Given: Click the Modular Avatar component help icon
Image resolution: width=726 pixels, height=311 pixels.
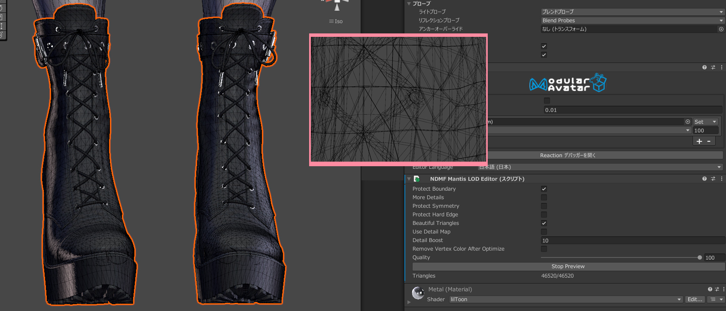Looking at the screenshot, I should click(x=704, y=67).
